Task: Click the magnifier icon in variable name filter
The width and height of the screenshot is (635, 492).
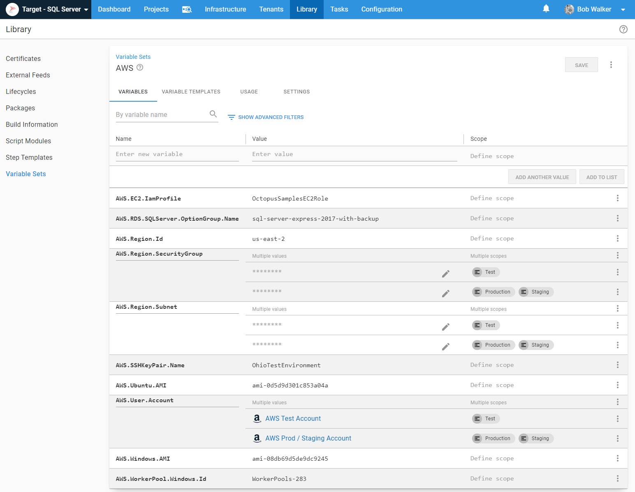Action: point(213,114)
